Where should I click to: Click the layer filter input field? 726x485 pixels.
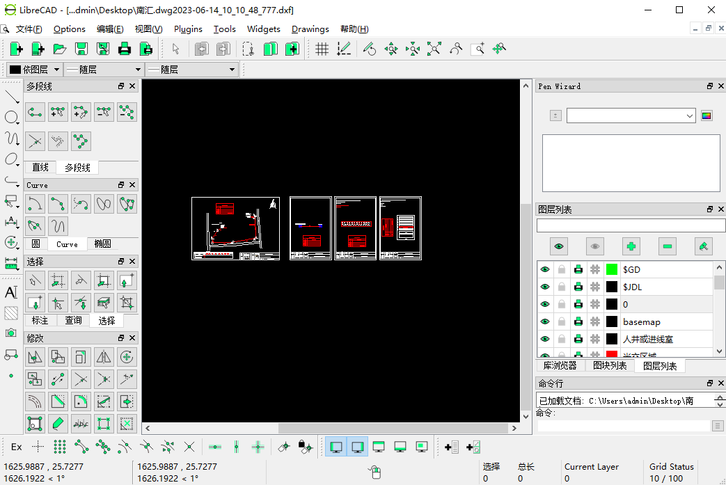(x=631, y=225)
